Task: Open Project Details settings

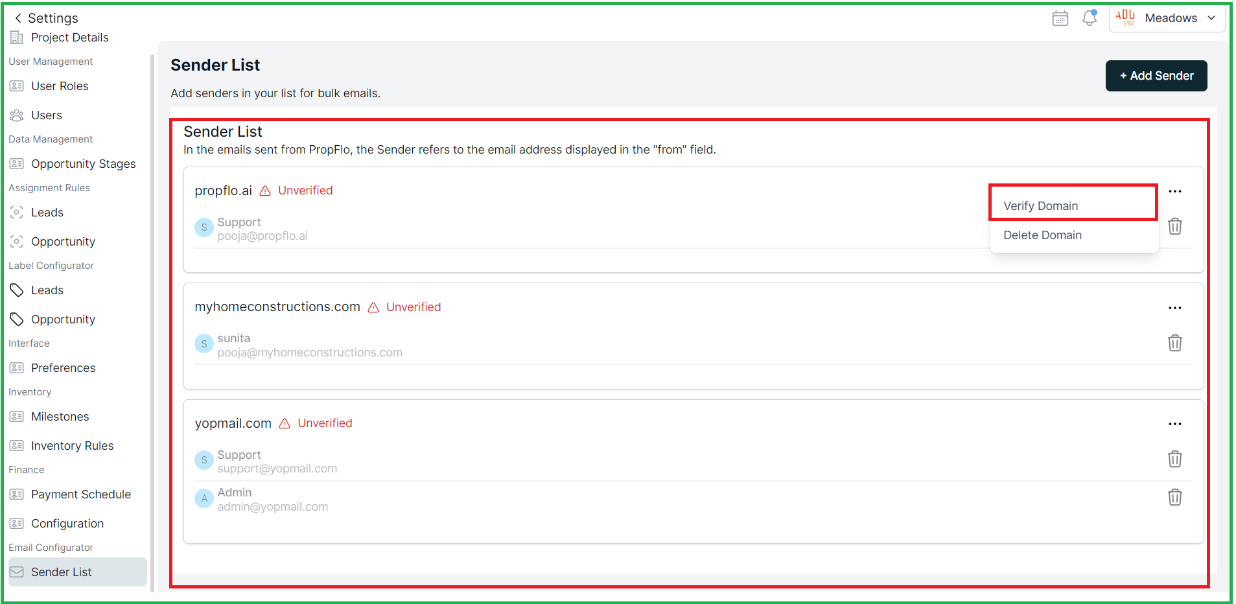Action: tap(69, 38)
